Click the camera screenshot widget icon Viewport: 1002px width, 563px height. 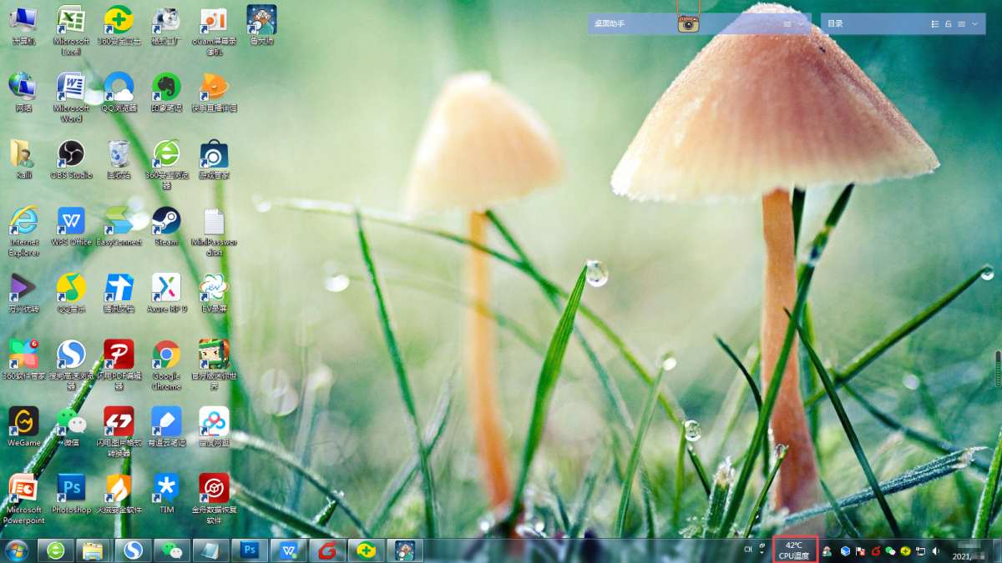688,23
